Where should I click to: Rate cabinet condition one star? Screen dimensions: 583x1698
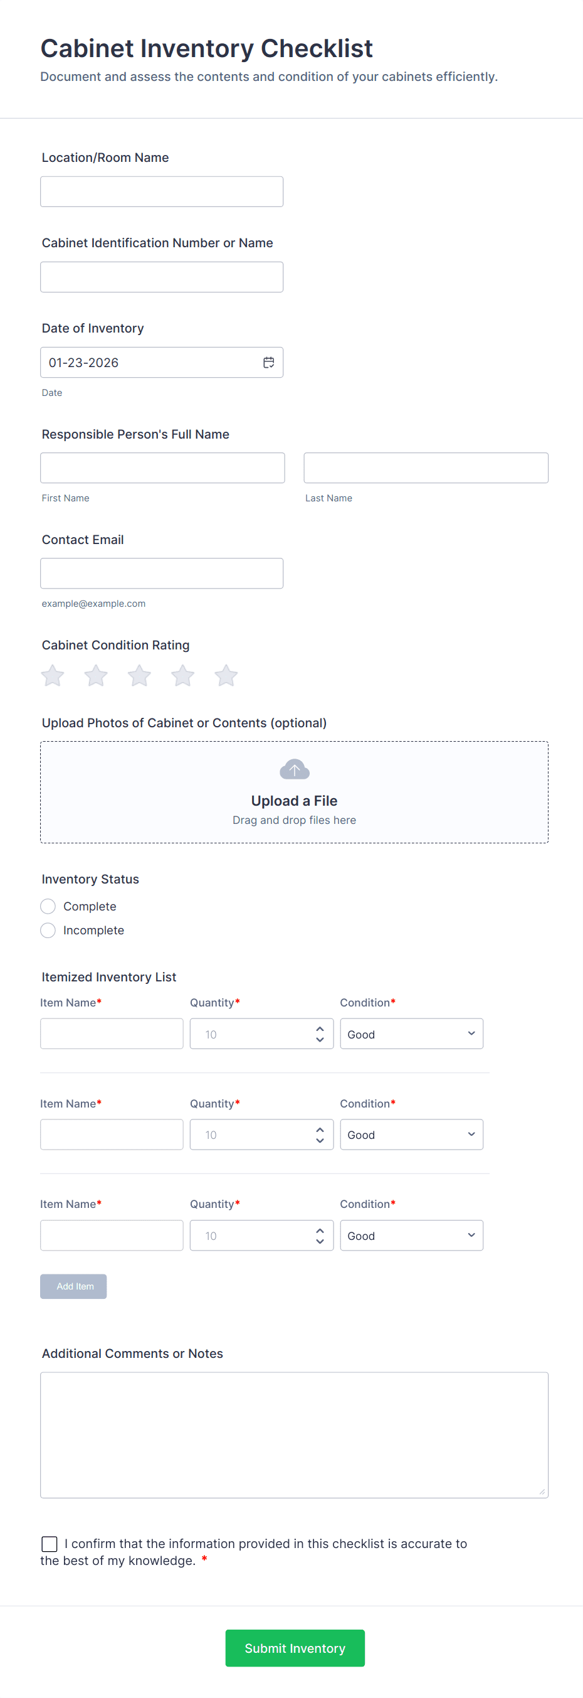click(x=53, y=676)
